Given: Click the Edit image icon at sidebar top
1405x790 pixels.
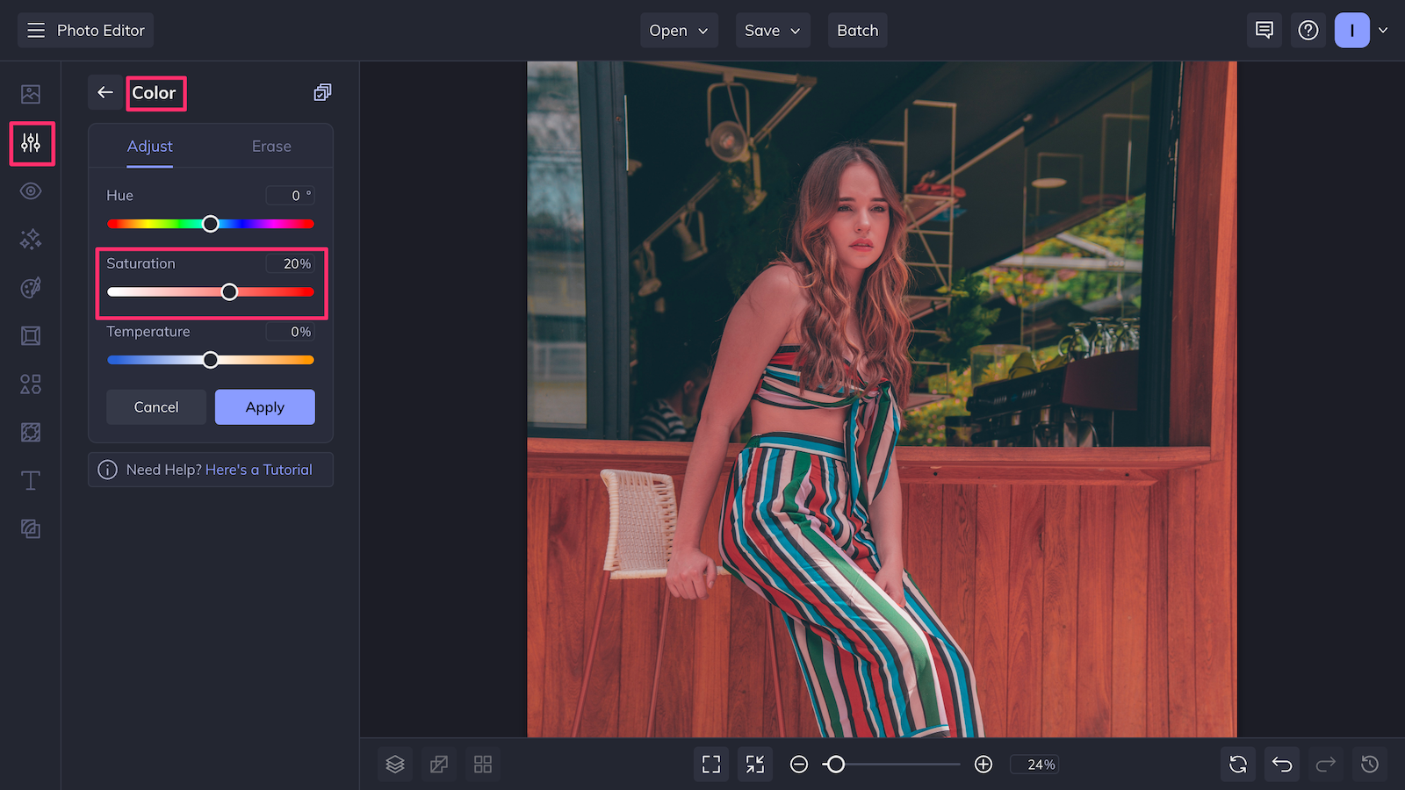Looking at the screenshot, I should click(x=31, y=92).
